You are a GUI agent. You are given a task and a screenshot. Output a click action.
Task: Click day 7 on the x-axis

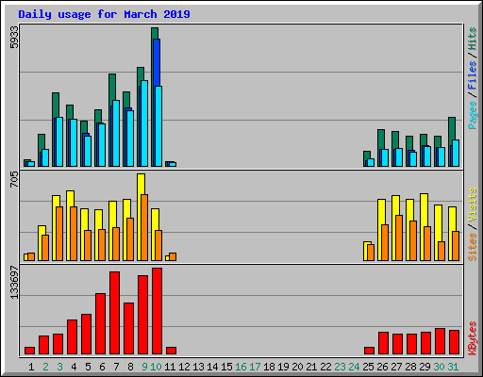pos(116,367)
